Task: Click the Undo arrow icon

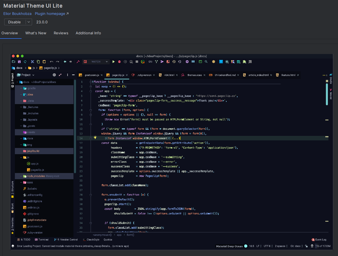Action: [x=52, y=62]
